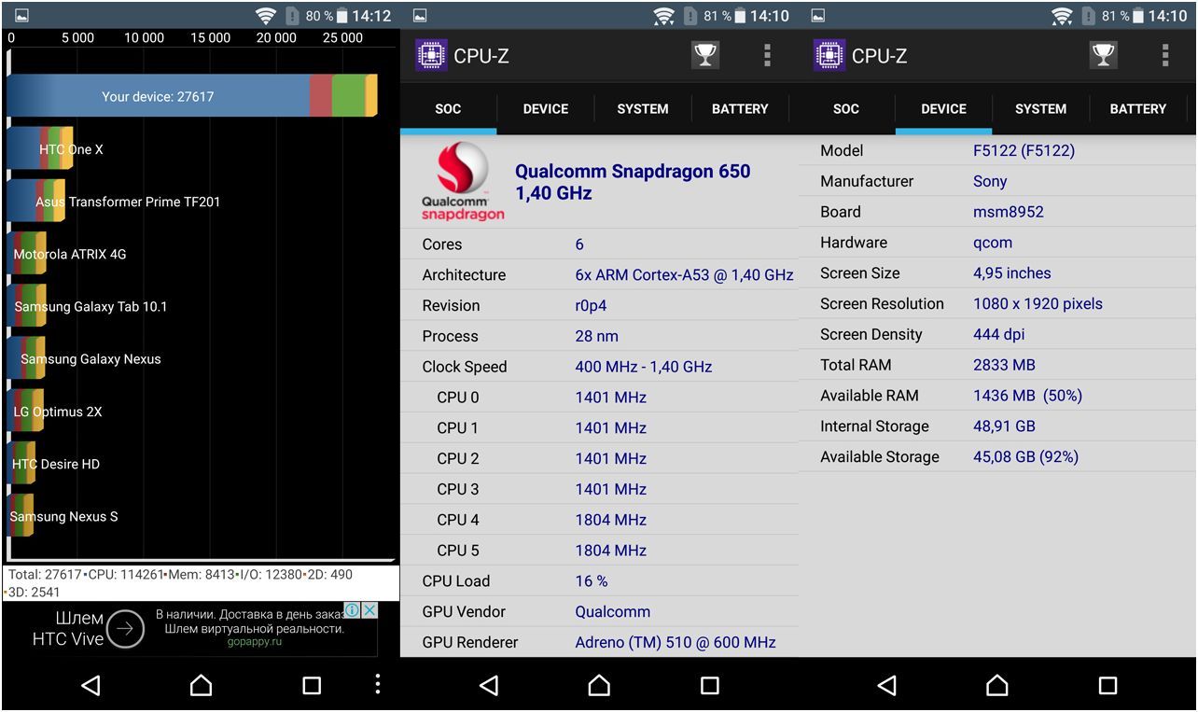The width and height of the screenshot is (1198, 712).
Task: Go to the SOC tab above the Sony model details
Action: 845,109
